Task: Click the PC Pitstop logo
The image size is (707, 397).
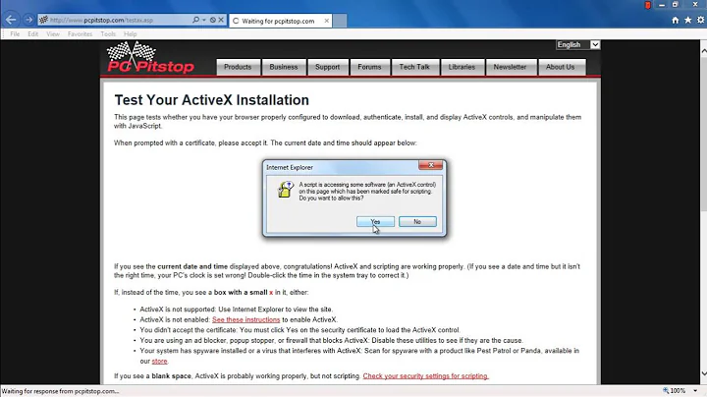Action: (150, 57)
